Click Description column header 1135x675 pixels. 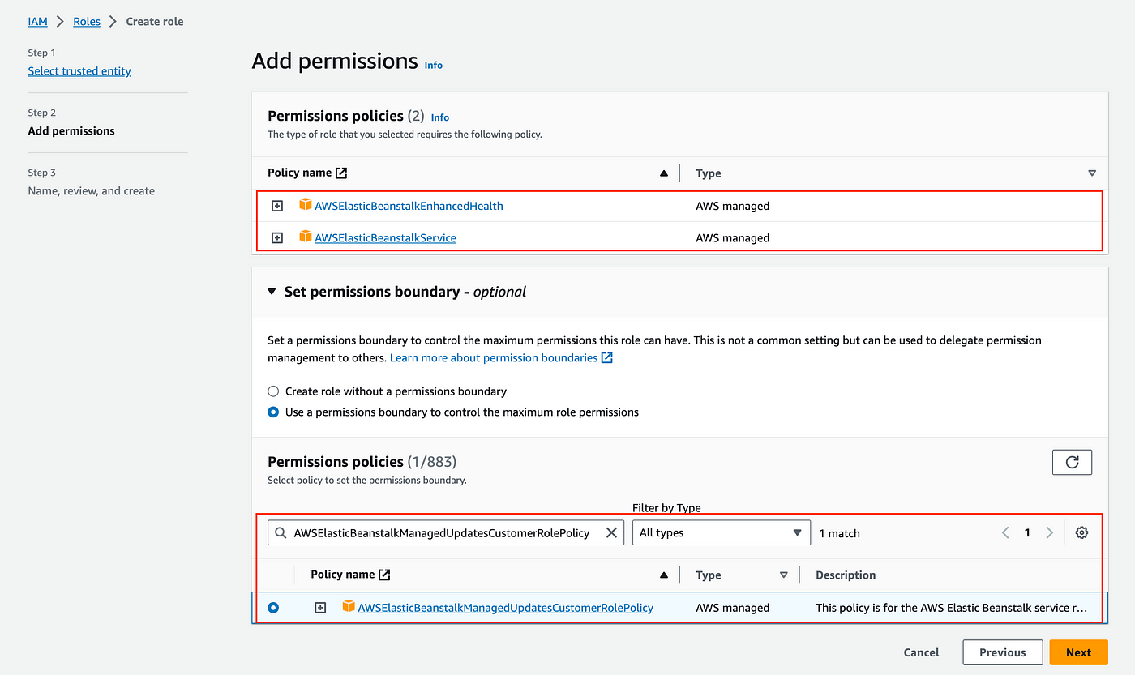click(846, 575)
